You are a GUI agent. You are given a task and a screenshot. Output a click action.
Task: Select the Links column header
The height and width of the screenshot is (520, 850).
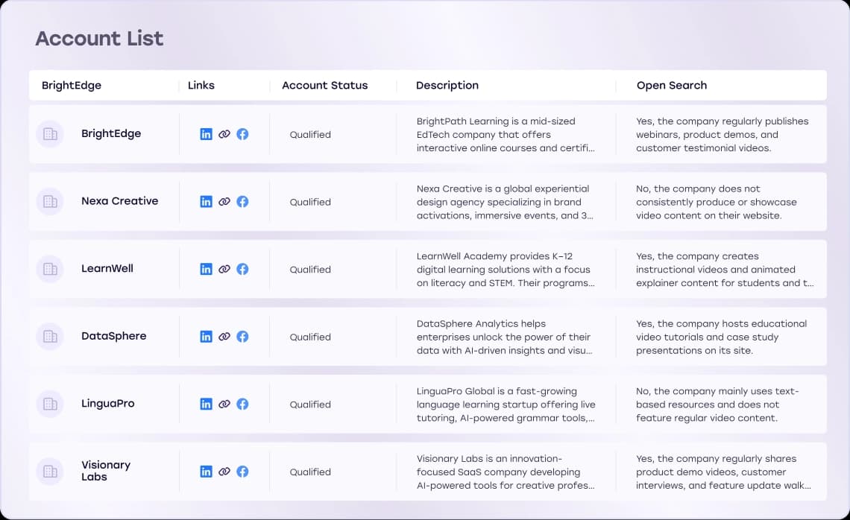[x=201, y=85]
